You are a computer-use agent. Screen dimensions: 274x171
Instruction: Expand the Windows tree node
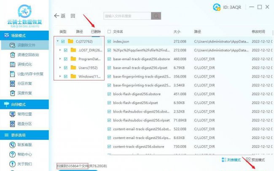[60, 76]
